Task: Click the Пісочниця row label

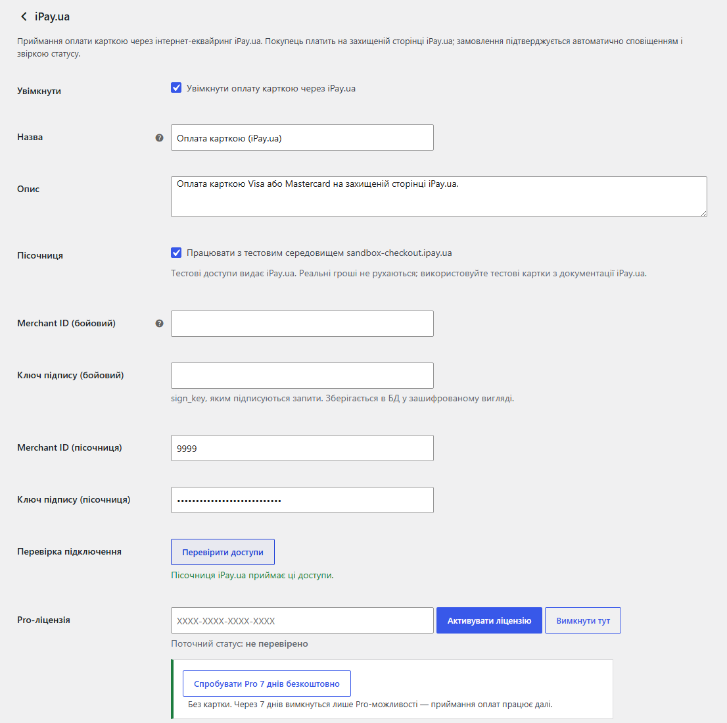Action: tap(40, 255)
